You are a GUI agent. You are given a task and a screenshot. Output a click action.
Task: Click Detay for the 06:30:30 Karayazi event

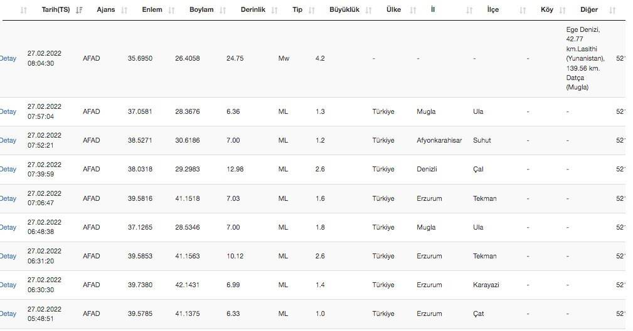point(8,285)
